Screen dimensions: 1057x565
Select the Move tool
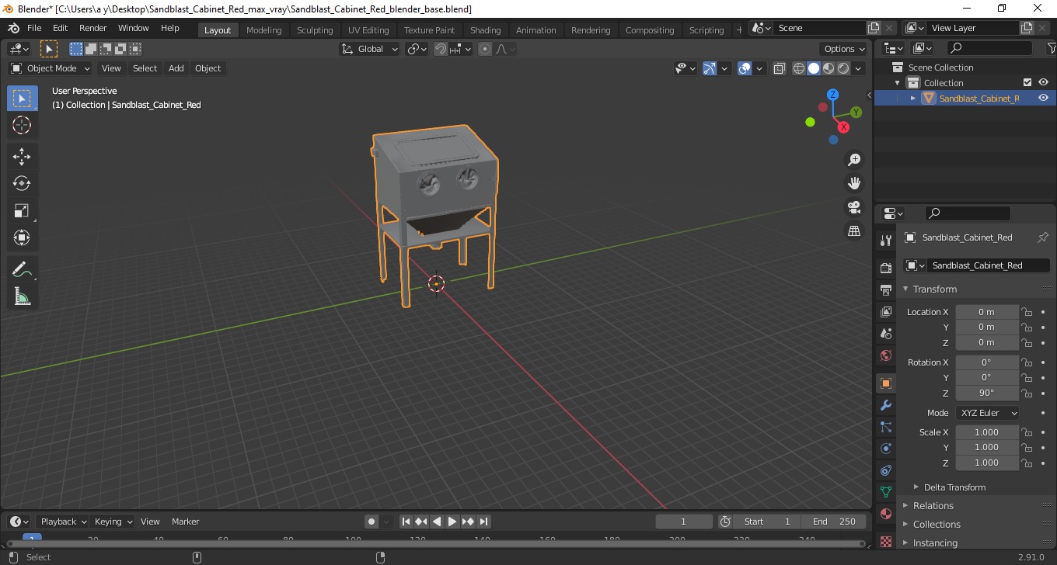tap(22, 156)
